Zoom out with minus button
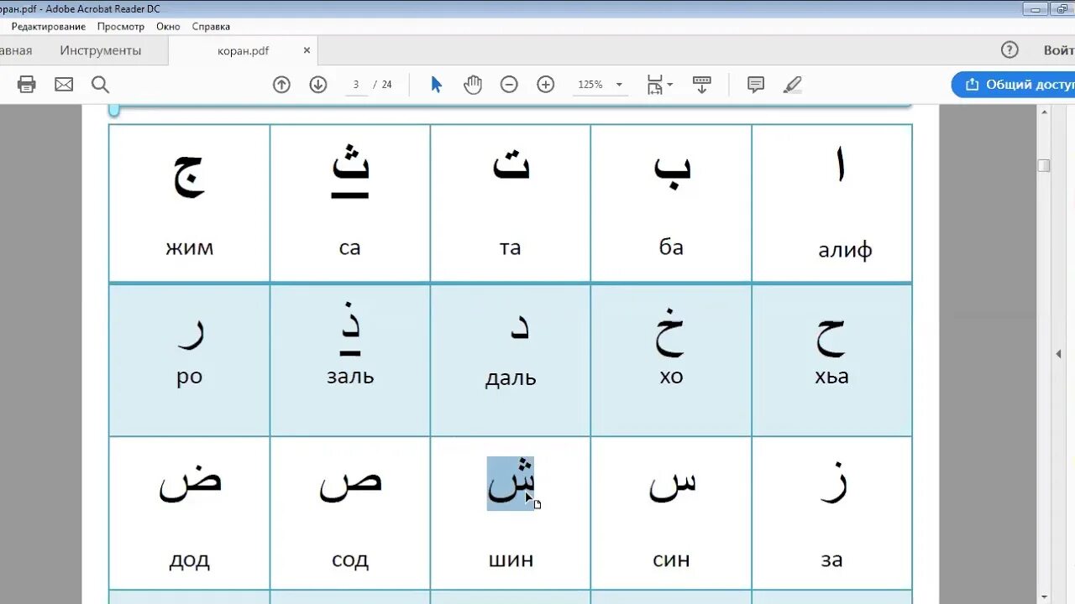 (x=509, y=84)
